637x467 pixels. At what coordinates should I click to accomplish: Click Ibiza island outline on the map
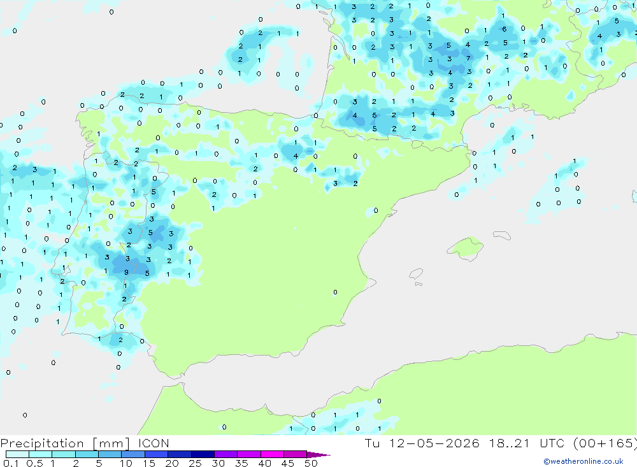416,273
